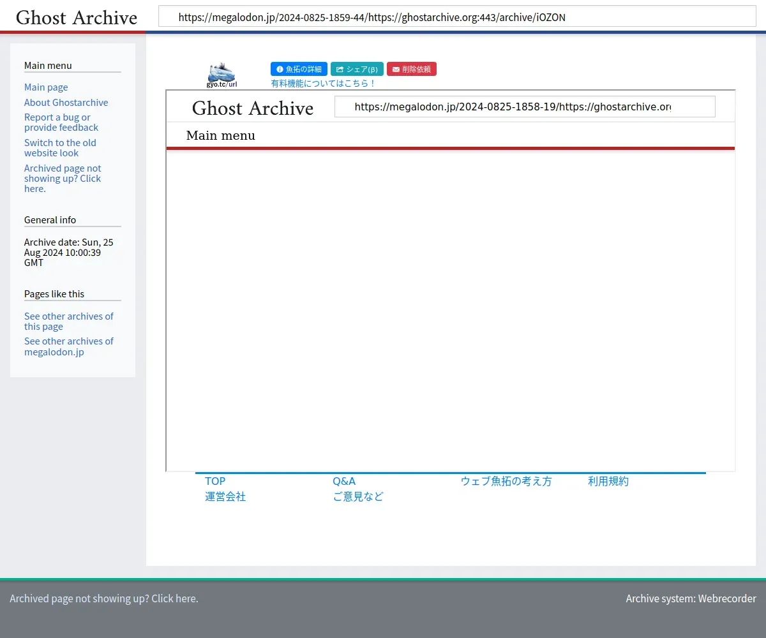This screenshot has height=638, width=766.
Task: Open ご意見など footer link
Action: click(358, 496)
